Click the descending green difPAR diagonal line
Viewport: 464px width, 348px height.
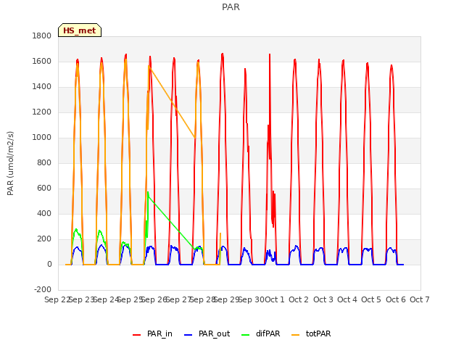coord(172,223)
